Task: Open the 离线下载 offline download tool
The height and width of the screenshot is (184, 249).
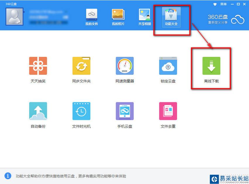Action: (211, 66)
